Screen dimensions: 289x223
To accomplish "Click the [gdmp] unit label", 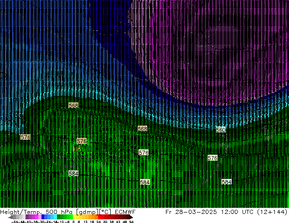I will click(x=88, y=212).
